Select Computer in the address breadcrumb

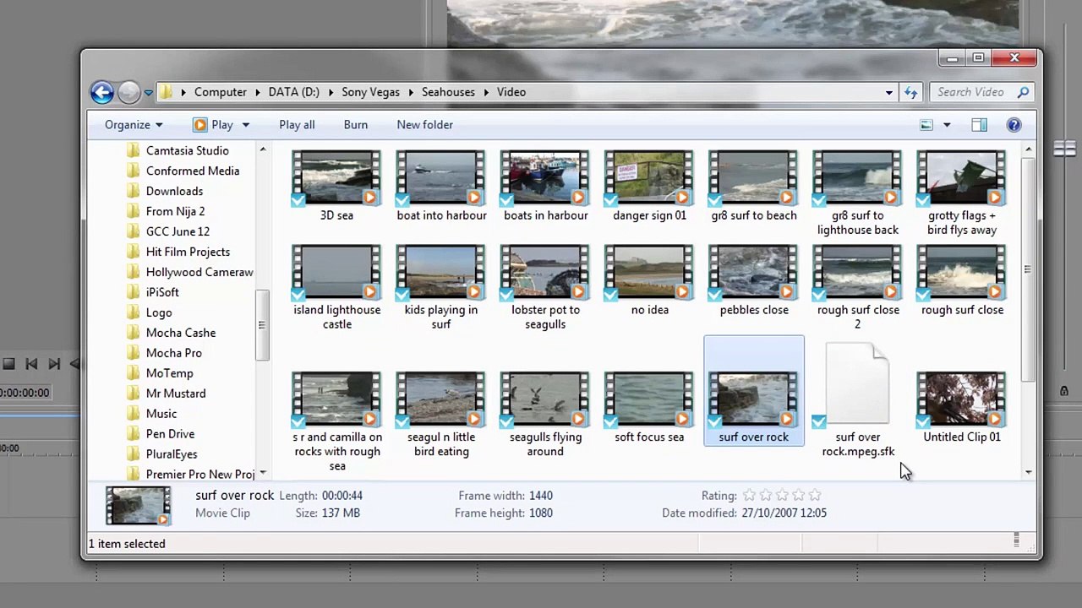221,92
